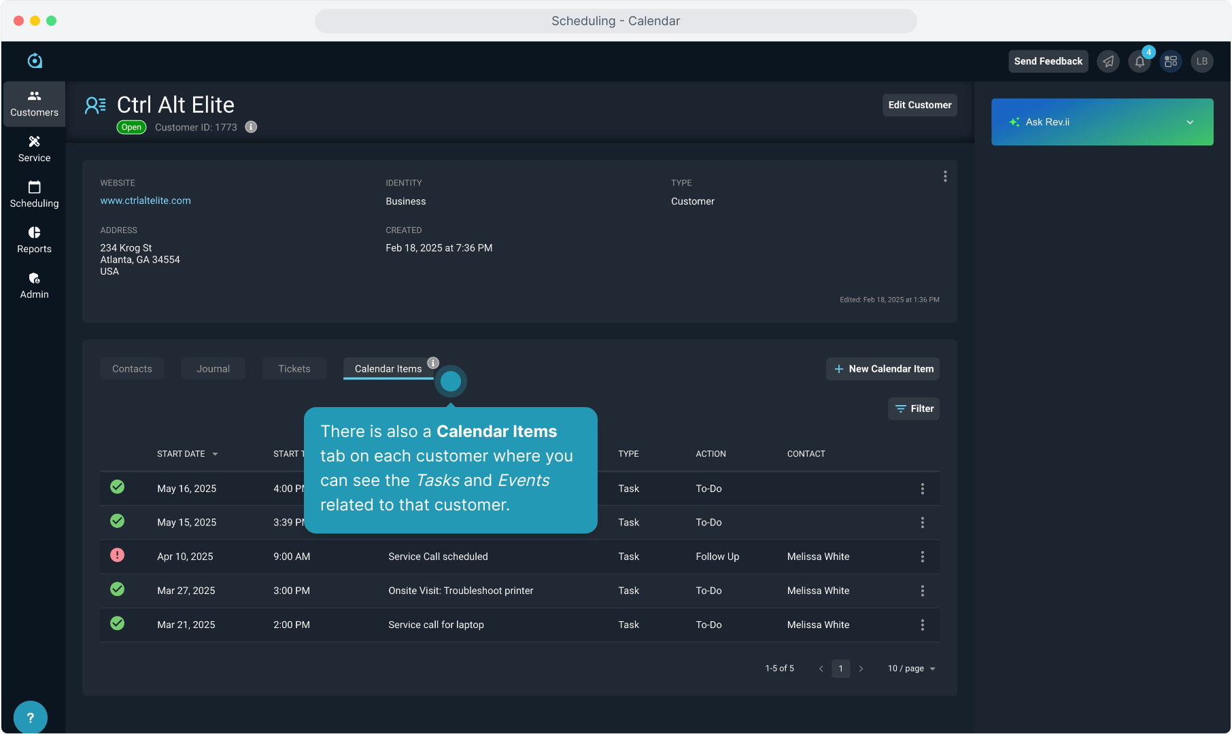1232x734 pixels.
Task: Open the dashboard widgets icon
Action: (x=1171, y=62)
